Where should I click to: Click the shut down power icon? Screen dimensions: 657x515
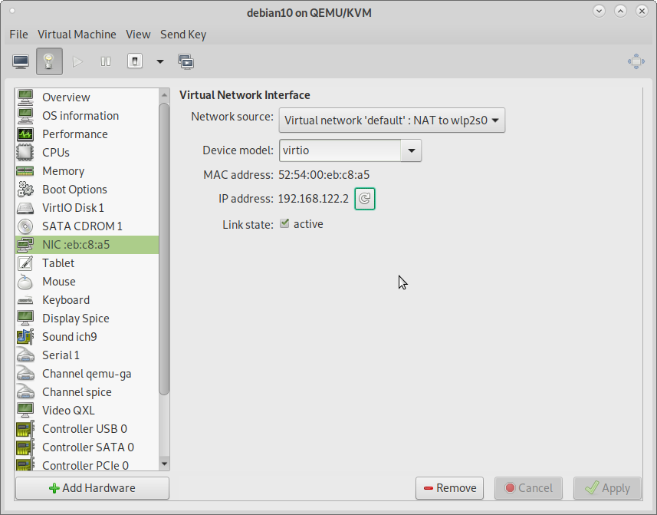tap(135, 61)
